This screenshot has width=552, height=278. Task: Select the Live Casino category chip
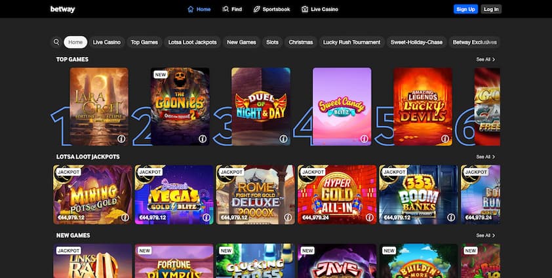pyautogui.click(x=107, y=42)
